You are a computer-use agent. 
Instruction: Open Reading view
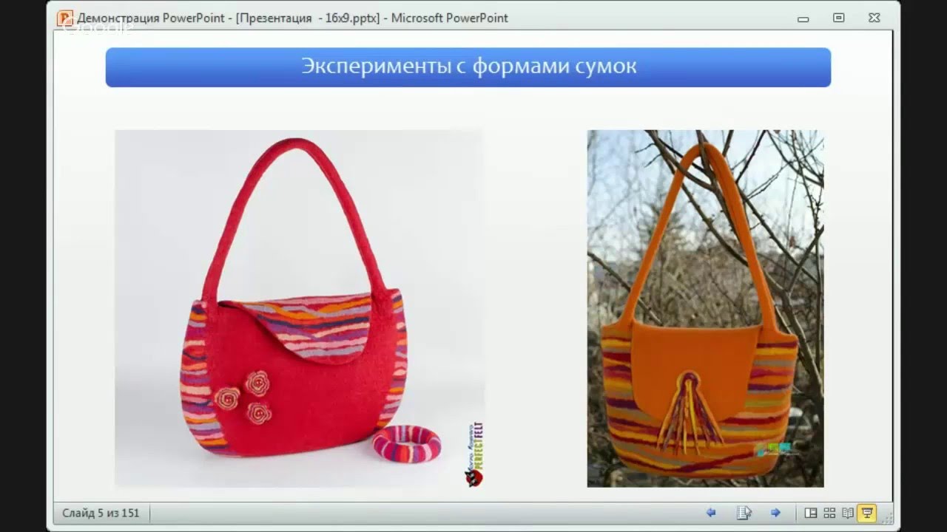point(848,512)
